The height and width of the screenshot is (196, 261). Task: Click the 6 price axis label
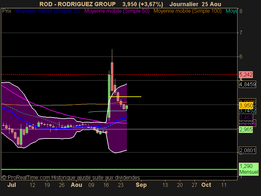pos(241,57)
